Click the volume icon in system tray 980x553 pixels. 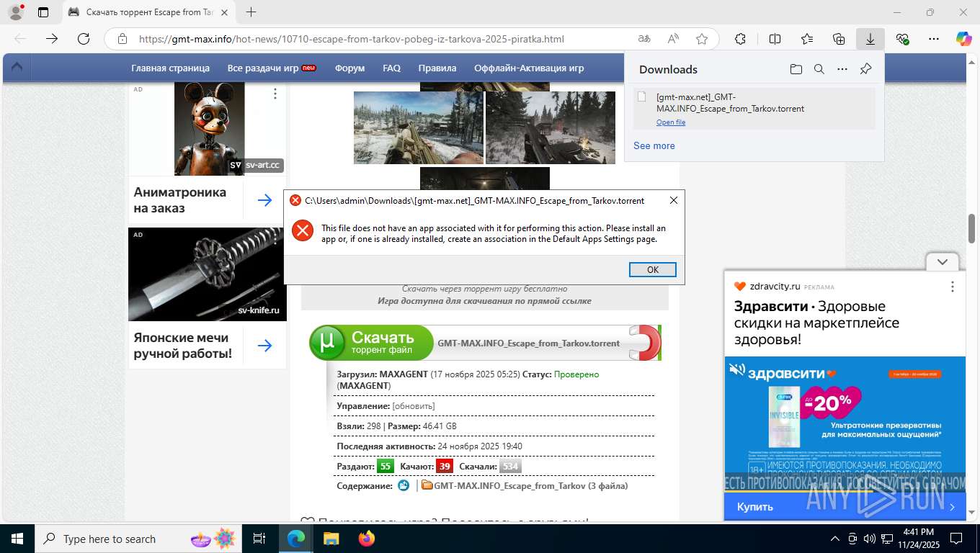point(870,539)
